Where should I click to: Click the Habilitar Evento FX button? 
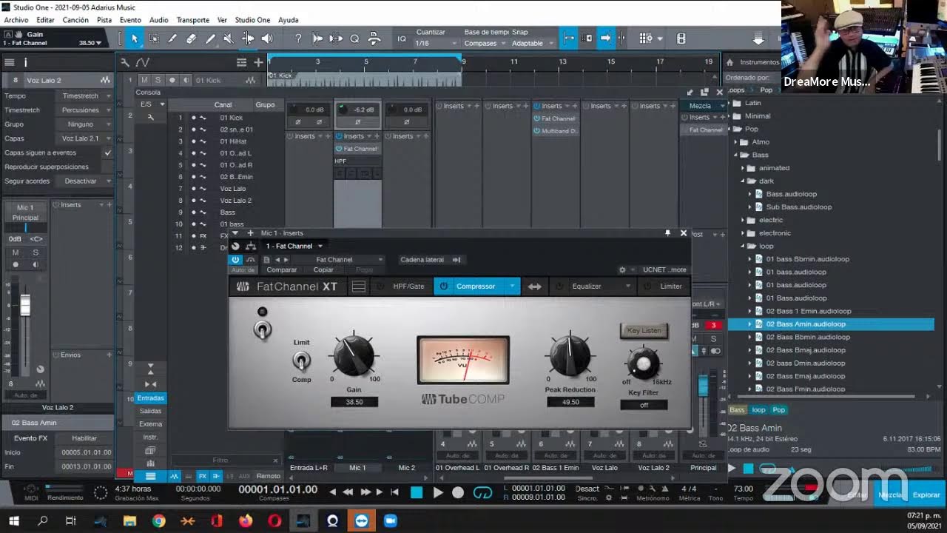84,438
